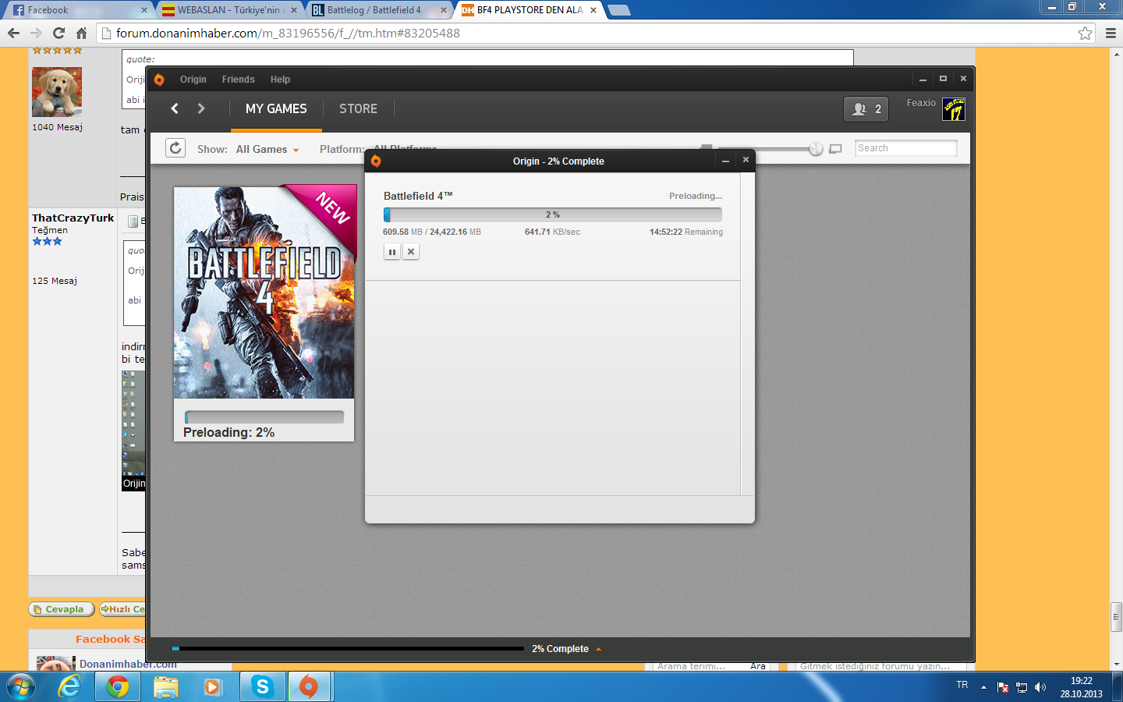Open the Windows Start menu
The height and width of the screenshot is (702, 1123).
[21, 687]
